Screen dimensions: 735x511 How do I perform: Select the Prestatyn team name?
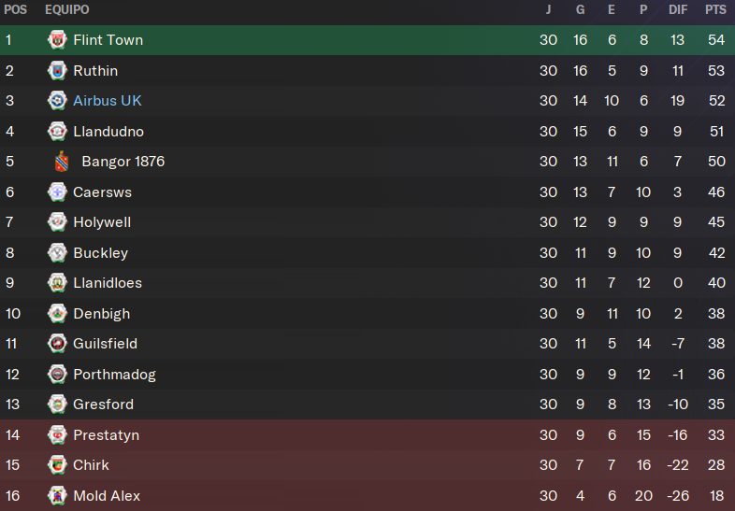tap(107, 435)
